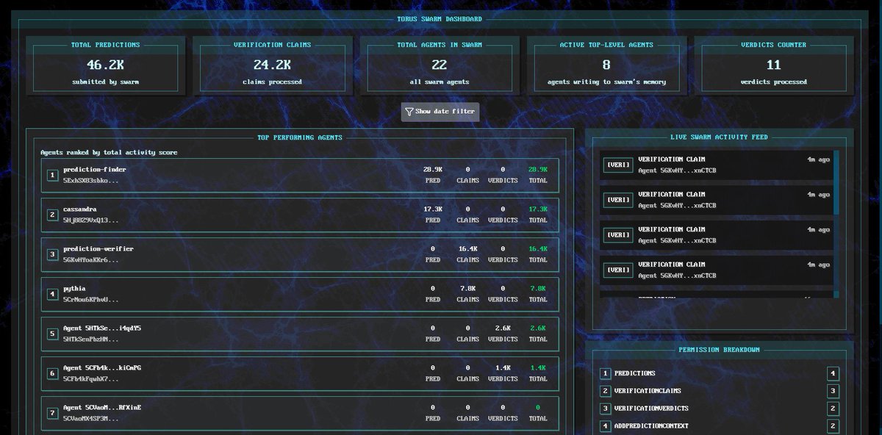The height and width of the screenshot is (435, 882).
Task: Click the 11 verdicts counter value
Action: click(773, 65)
